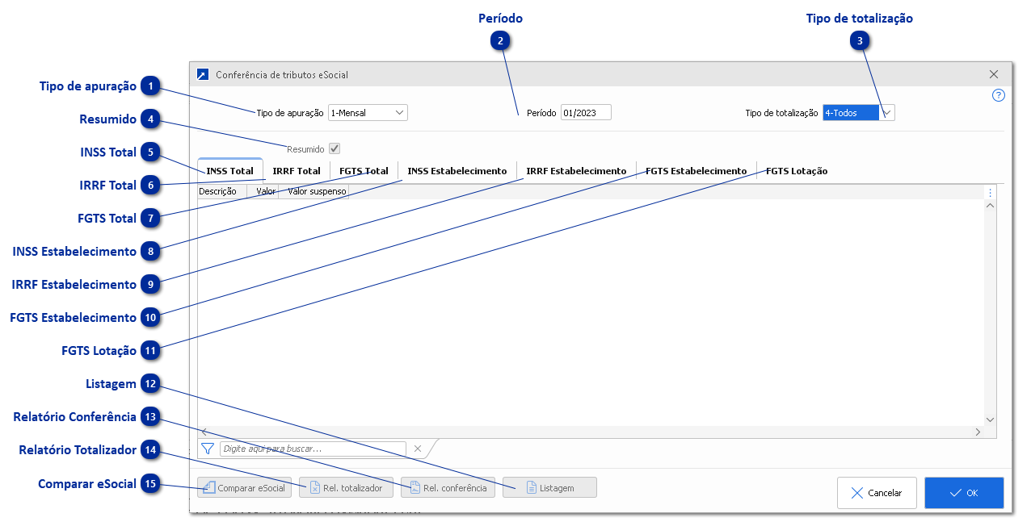Expand the Tipo de totalização dropdown arrow

pyautogui.click(x=886, y=113)
